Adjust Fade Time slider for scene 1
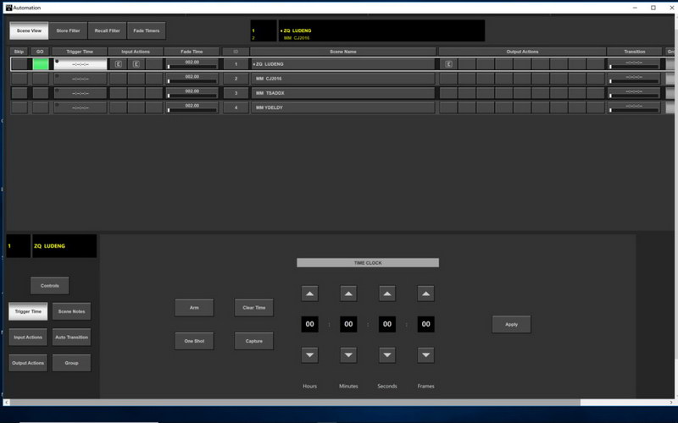This screenshot has width=678, height=423. tap(192, 67)
